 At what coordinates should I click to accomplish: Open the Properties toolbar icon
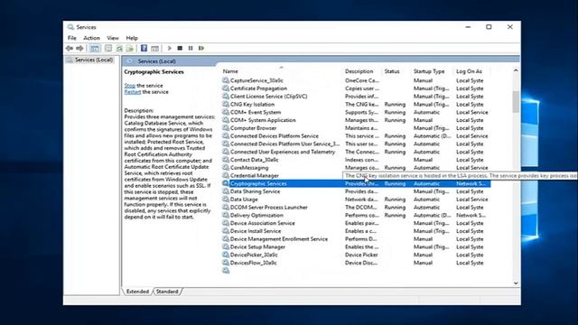click(108, 48)
